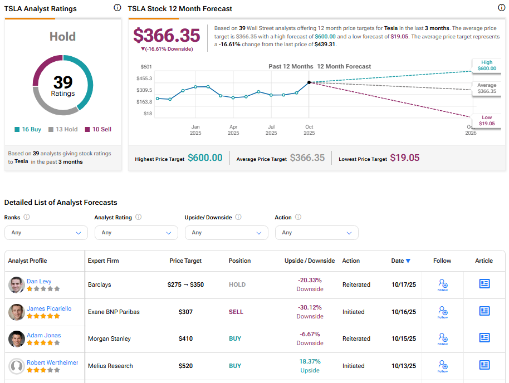Click info icon beside TSLA Analyst Ratings

[117, 8]
